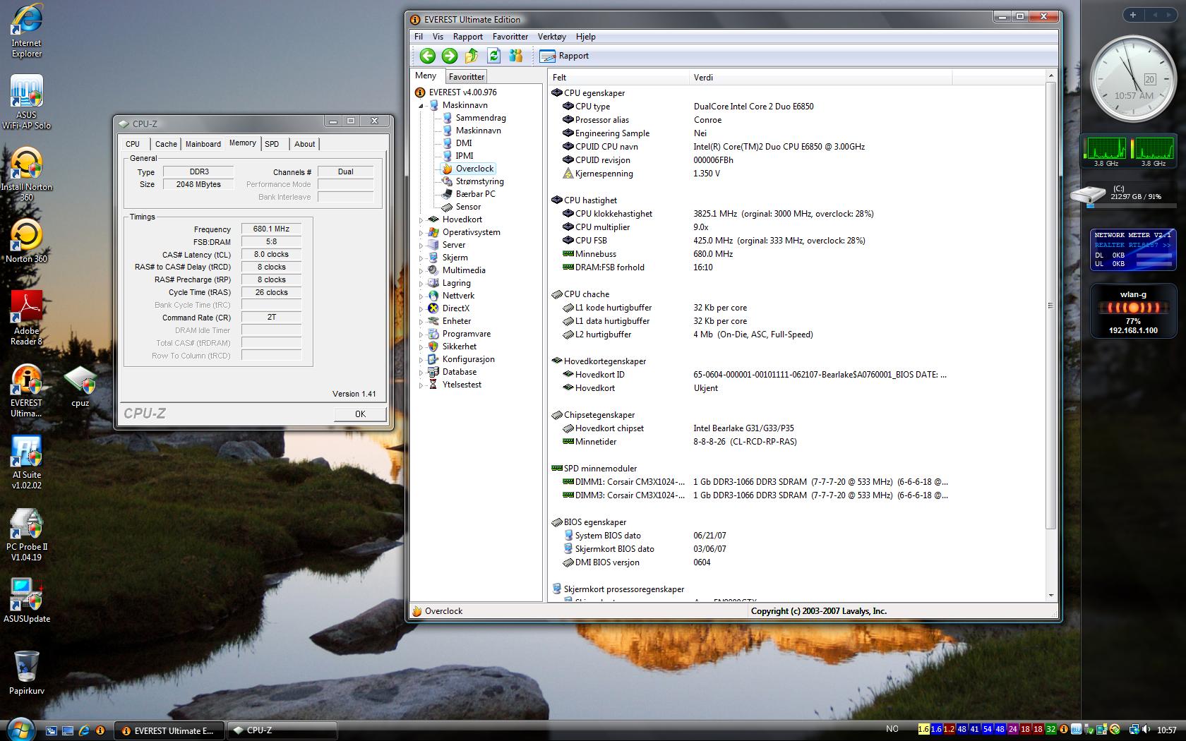Image resolution: width=1186 pixels, height=741 pixels.
Task: Select the Minnetider row
Action: 796,442
